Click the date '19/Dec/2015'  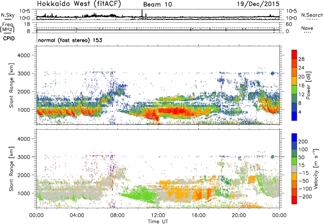(x=258, y=4)
